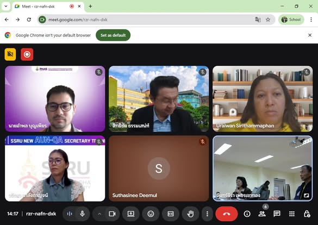Screen dimensions: 318x225
Task: Turn on closed captions
Action: tap(170, 214)
